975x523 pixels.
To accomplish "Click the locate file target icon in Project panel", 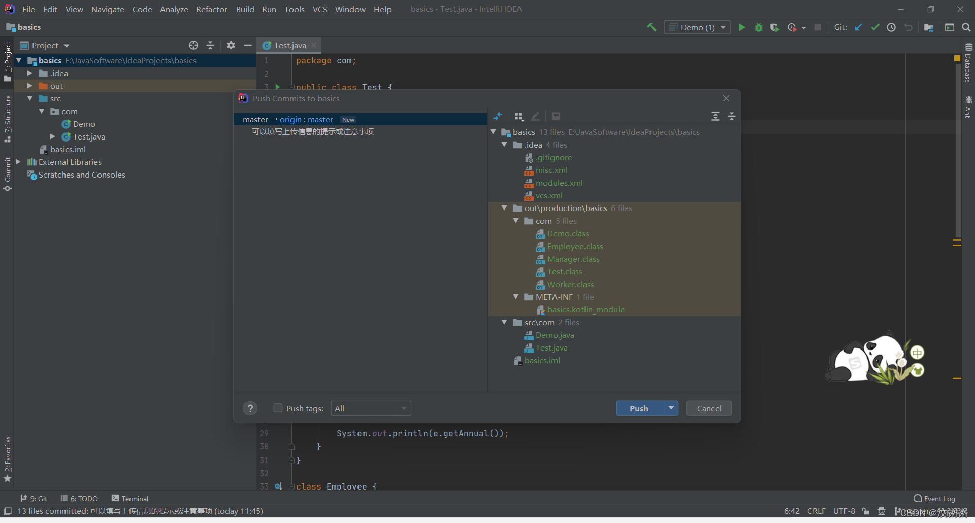I will point(193,45).
